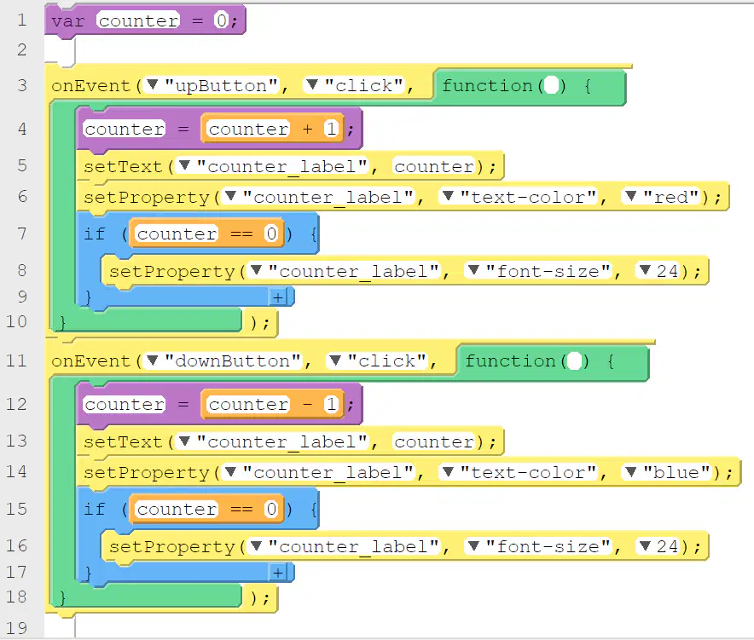Click the function keyword on line 3
Viewport: 754px width, 640px height.
click(487, 85)
